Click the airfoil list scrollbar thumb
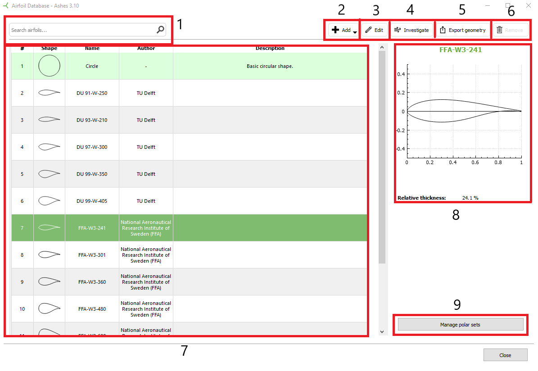Screen dimensions: 538x371 tap(382, 157)
